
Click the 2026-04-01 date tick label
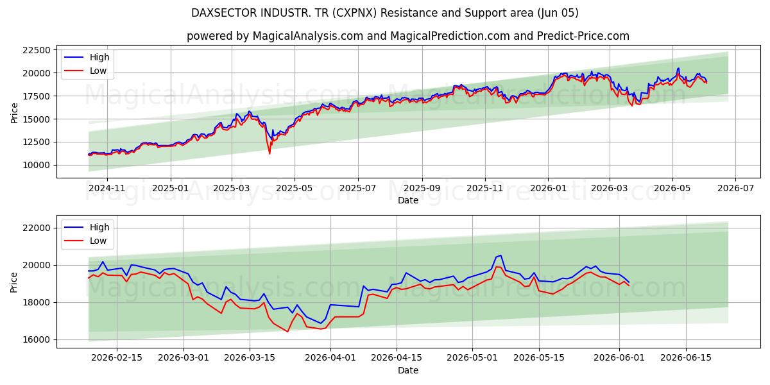pyautogui.click(x=330, y=359)
